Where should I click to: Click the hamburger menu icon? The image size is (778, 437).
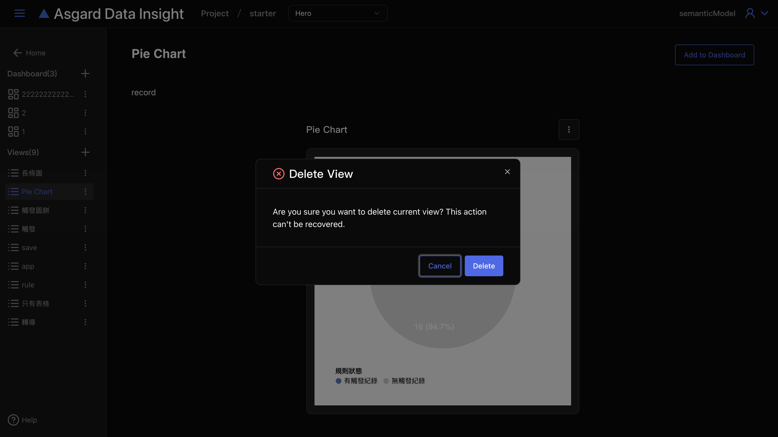pos(20,13)
